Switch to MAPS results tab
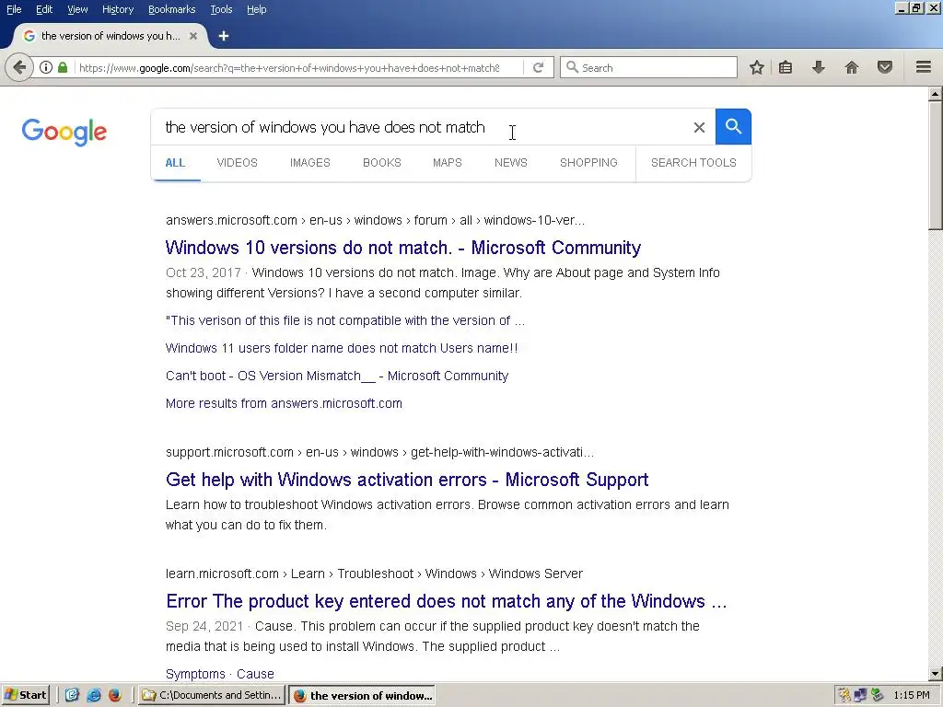 pos(448,162)
